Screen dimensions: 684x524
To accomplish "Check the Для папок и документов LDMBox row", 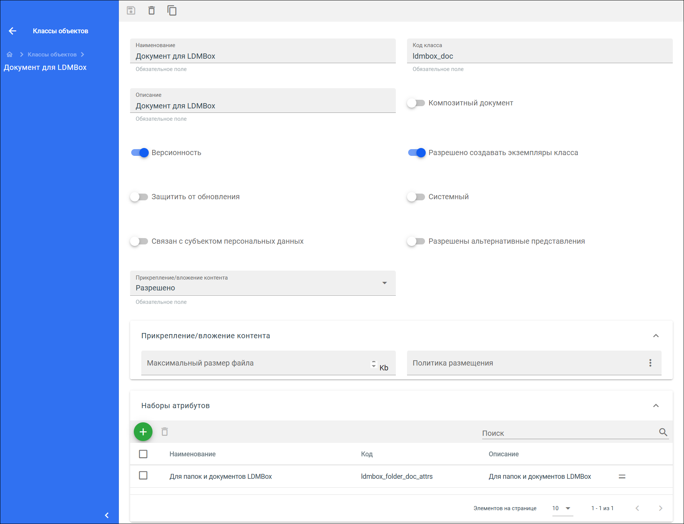I will [x=143, y=475].
